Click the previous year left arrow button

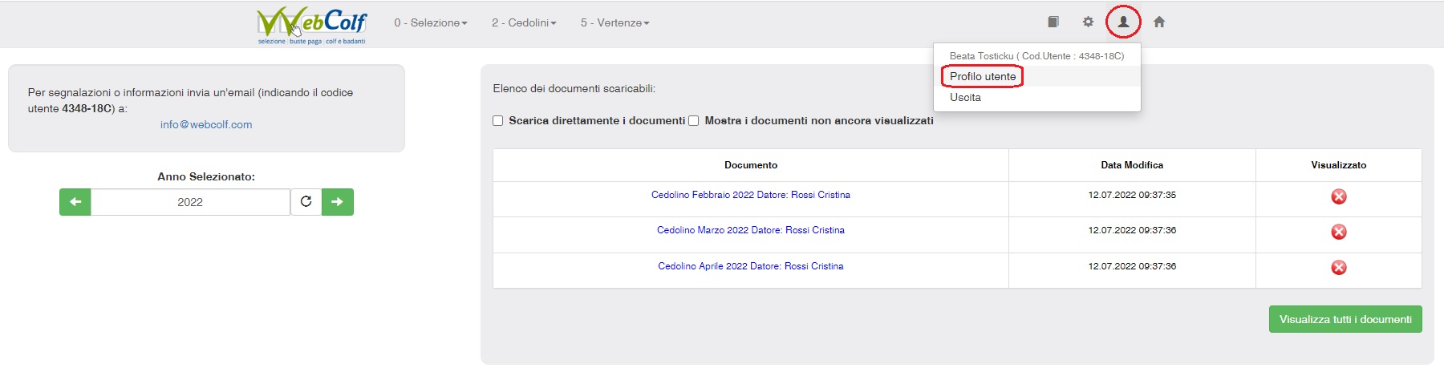pos(75,202)
